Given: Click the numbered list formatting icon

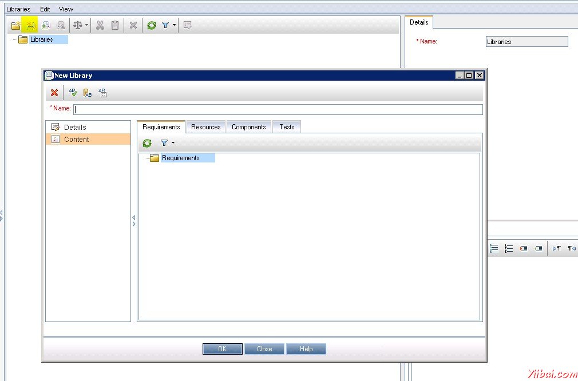Looking at the screenshot, I should click(509, 248).
